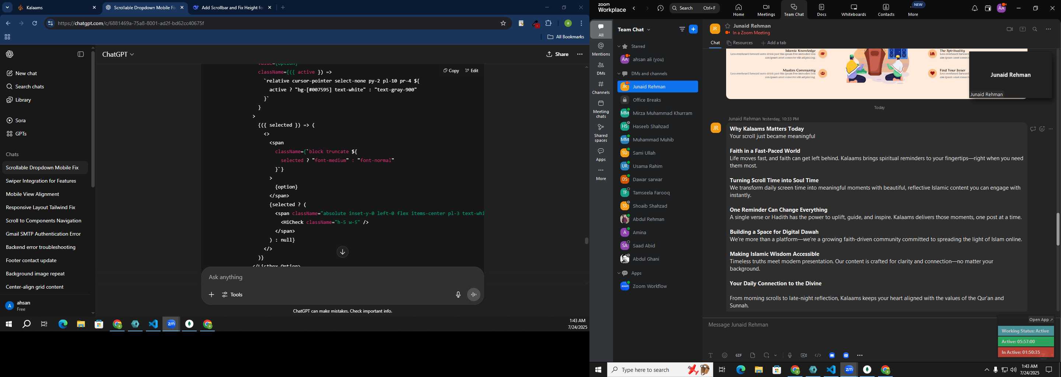
Task: Open Tools in ChatGPT composer
Action: point(232,295)
